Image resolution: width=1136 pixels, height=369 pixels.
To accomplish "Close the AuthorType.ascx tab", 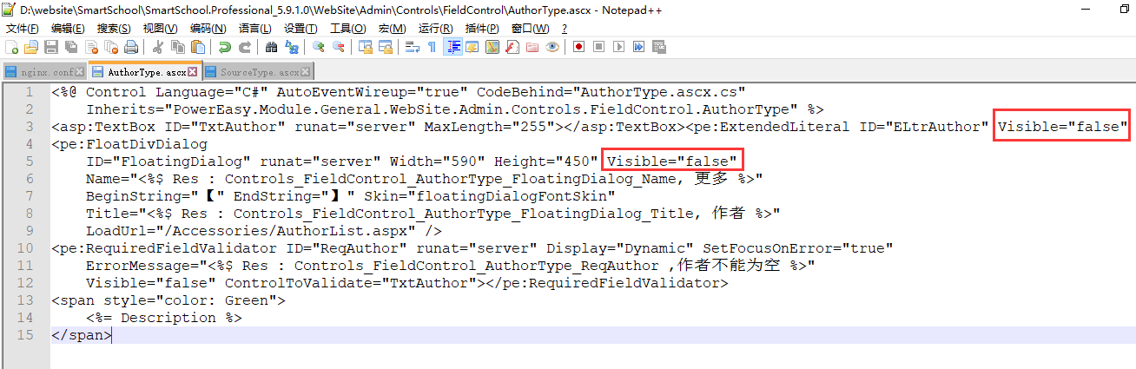I will coord(193,72).
